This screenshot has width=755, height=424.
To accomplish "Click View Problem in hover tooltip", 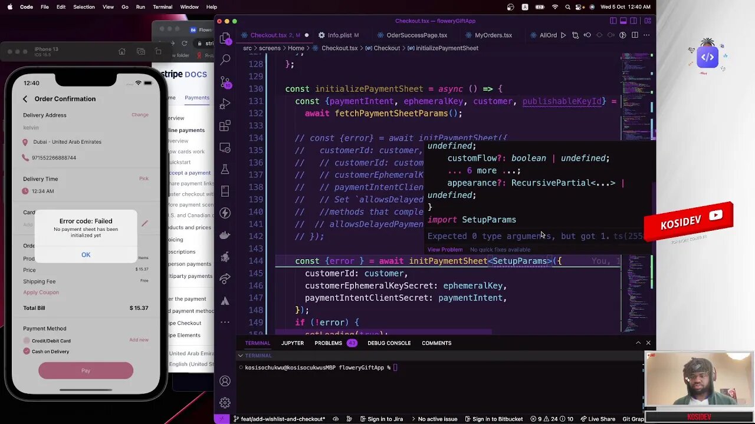I will click(x=445, y=250).
